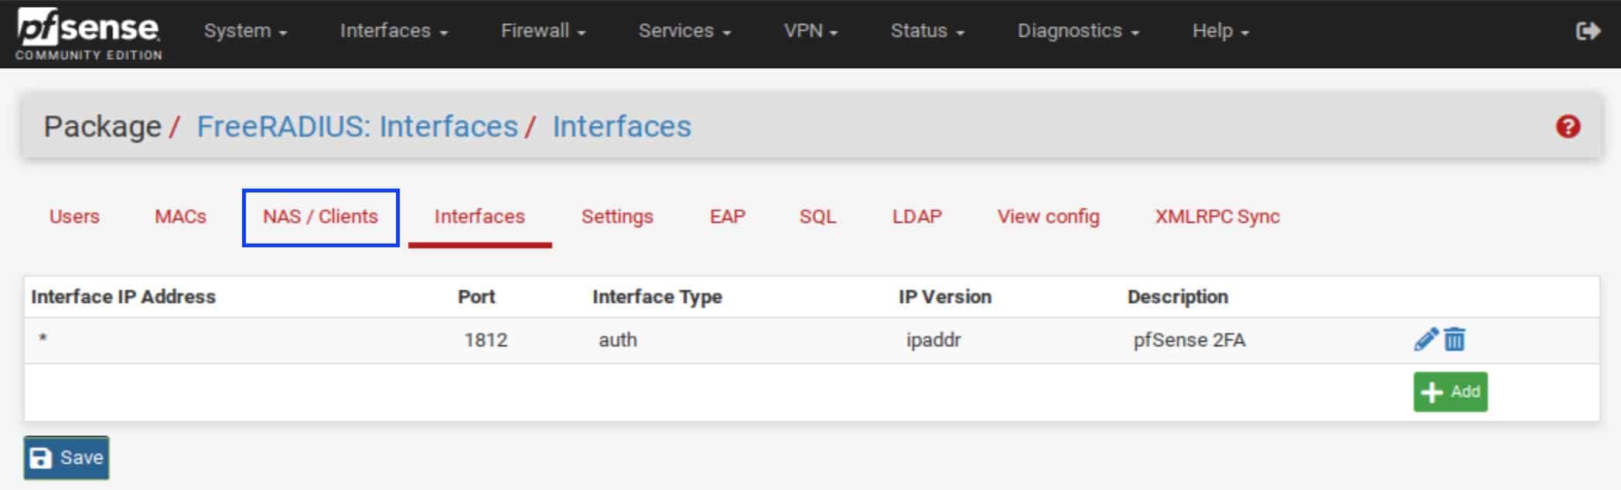Screen dimensions: 1621x490
Task: Click the green Add button
Action: click(1450, 392)
